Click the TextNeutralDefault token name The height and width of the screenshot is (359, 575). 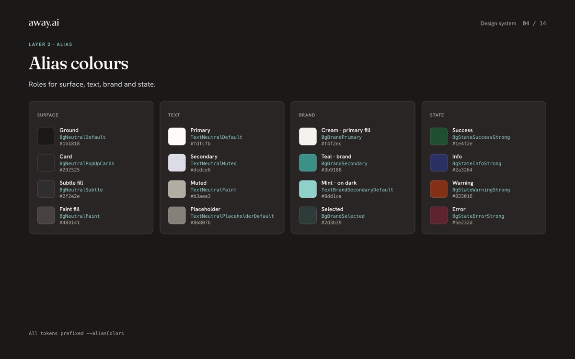click(216, 137)
